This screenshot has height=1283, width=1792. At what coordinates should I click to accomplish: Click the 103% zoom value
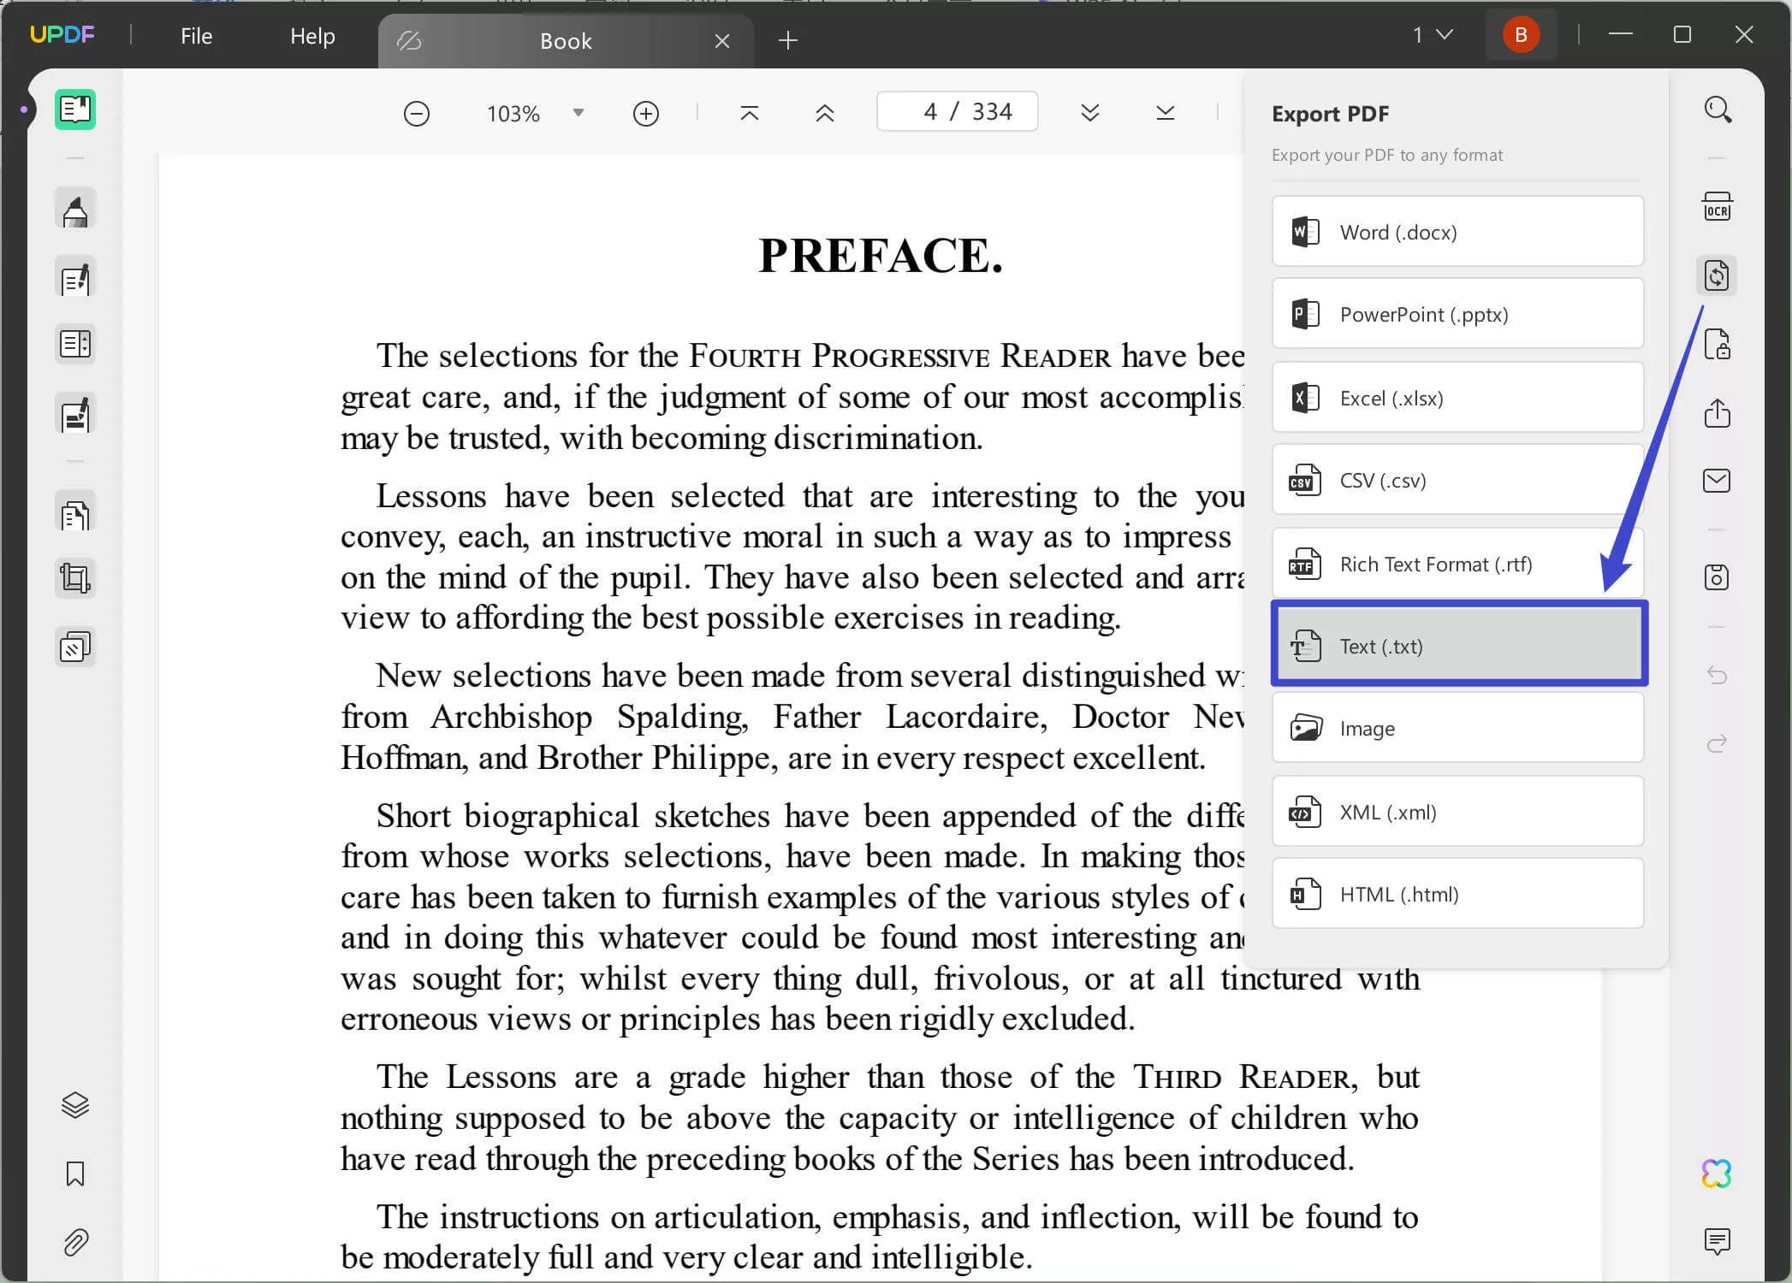(513, 114)
